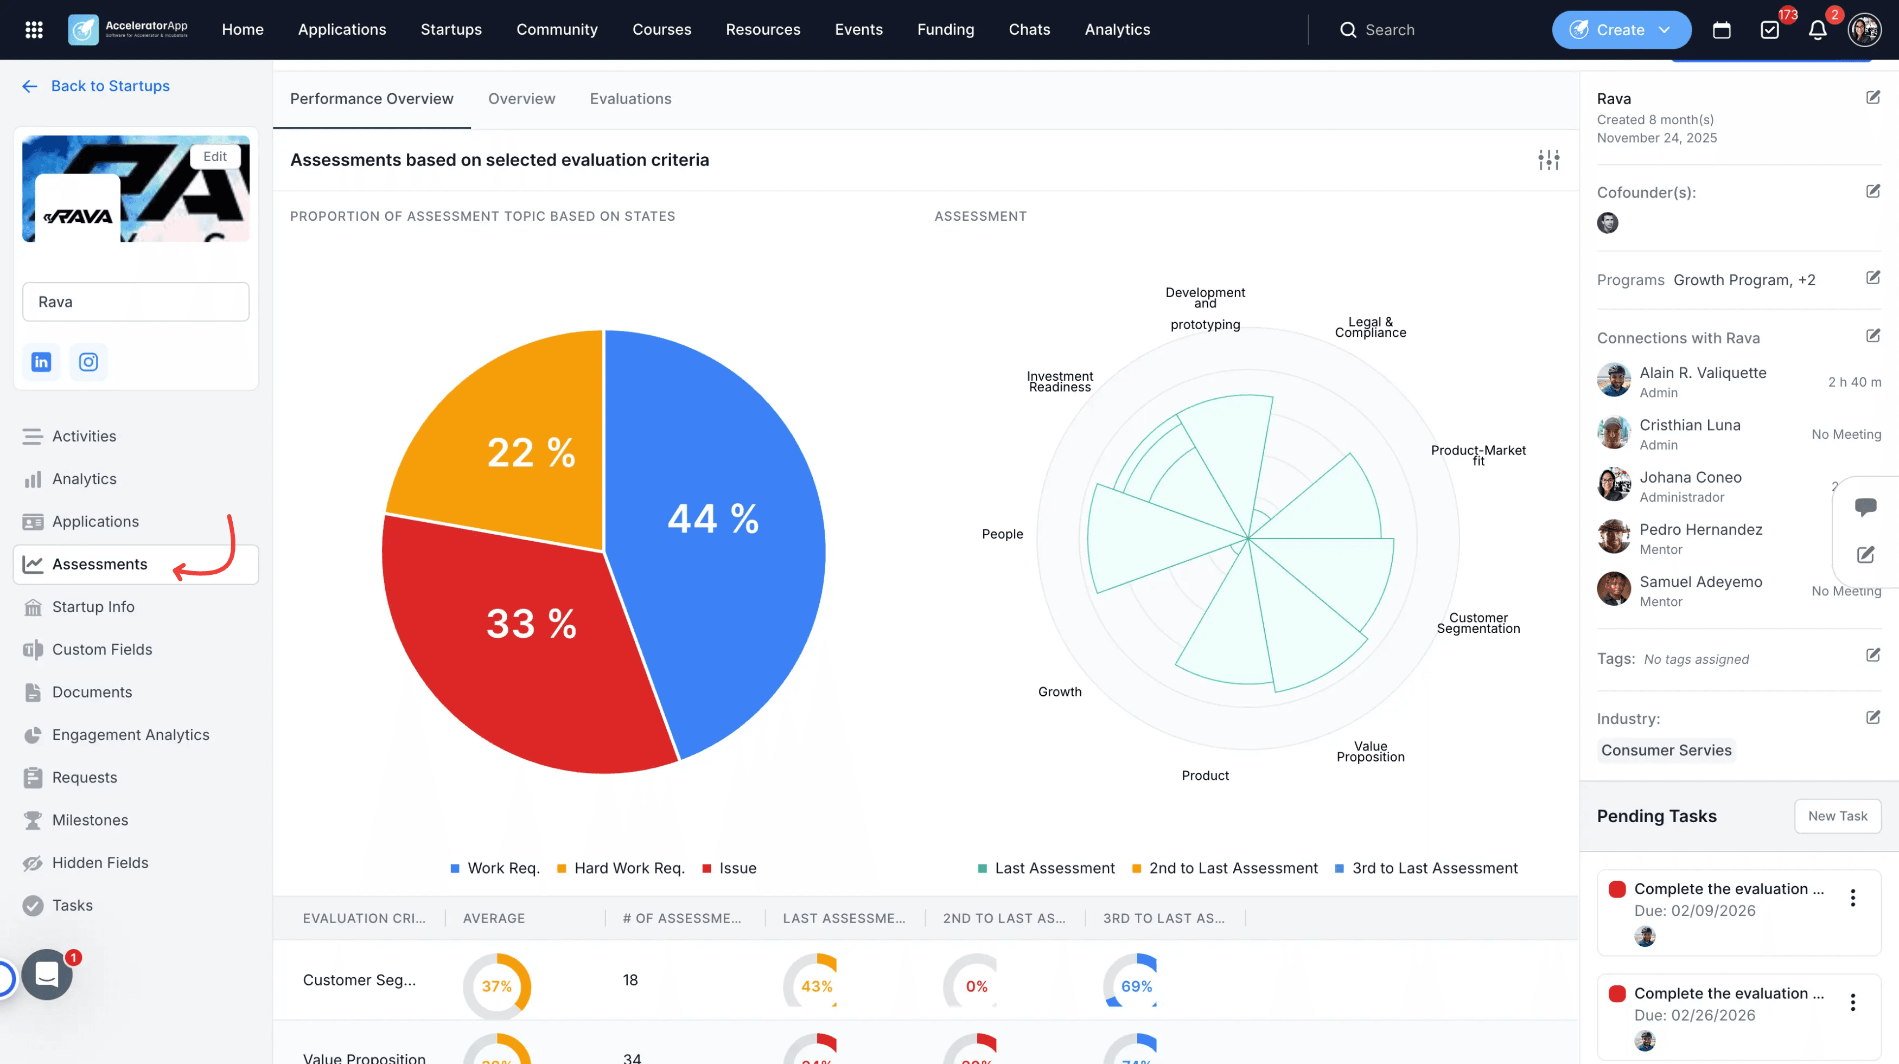Open the Startups menu in top navigation
Image resolution: width=1899 pixels, height=1064 pixels.
coord(450,29)
